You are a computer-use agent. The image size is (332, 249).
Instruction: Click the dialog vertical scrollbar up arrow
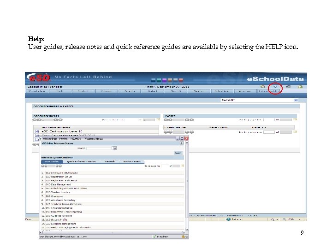click(187, 143)
